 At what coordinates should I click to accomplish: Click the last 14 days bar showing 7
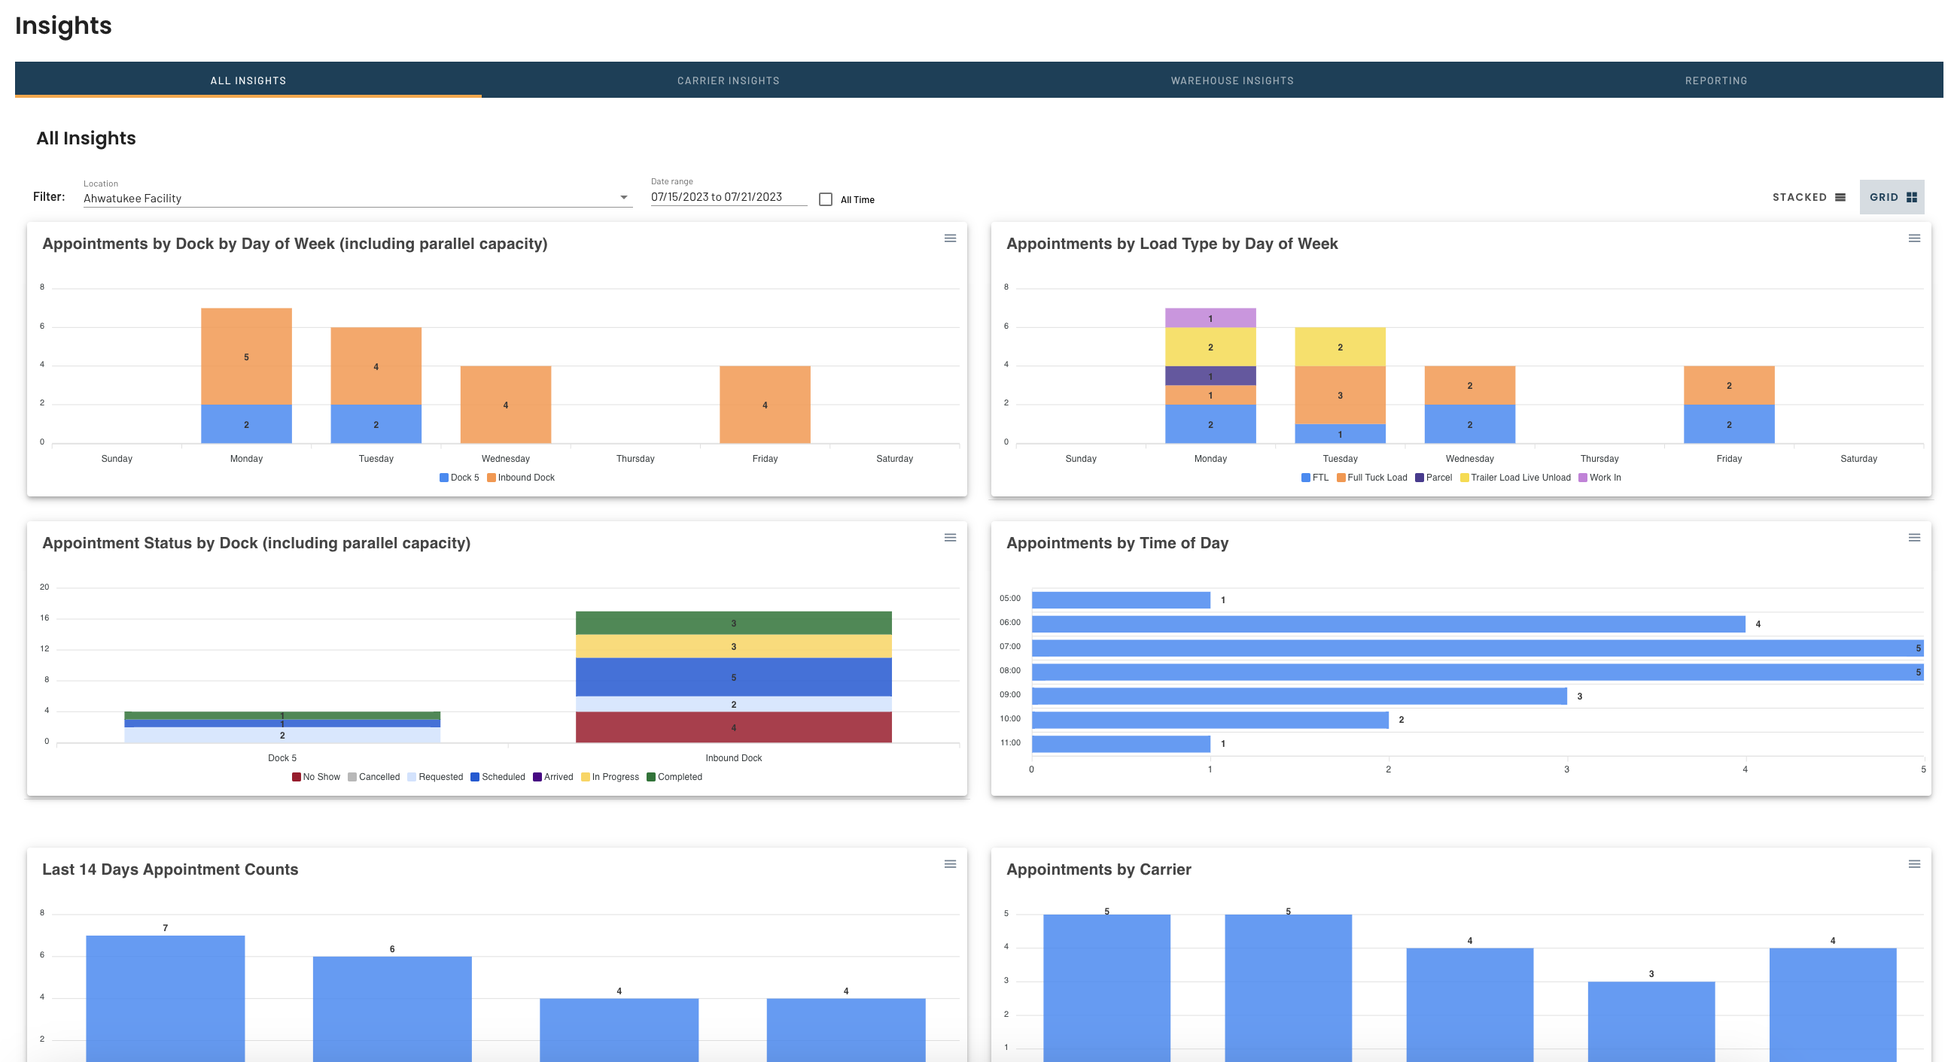click(166, 998)
